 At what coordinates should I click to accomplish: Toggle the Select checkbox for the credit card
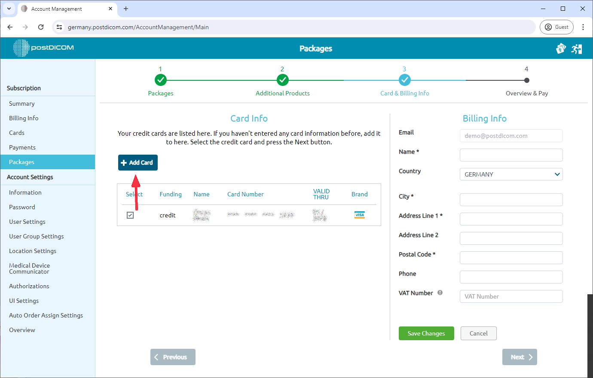click(x=130, y=215)
